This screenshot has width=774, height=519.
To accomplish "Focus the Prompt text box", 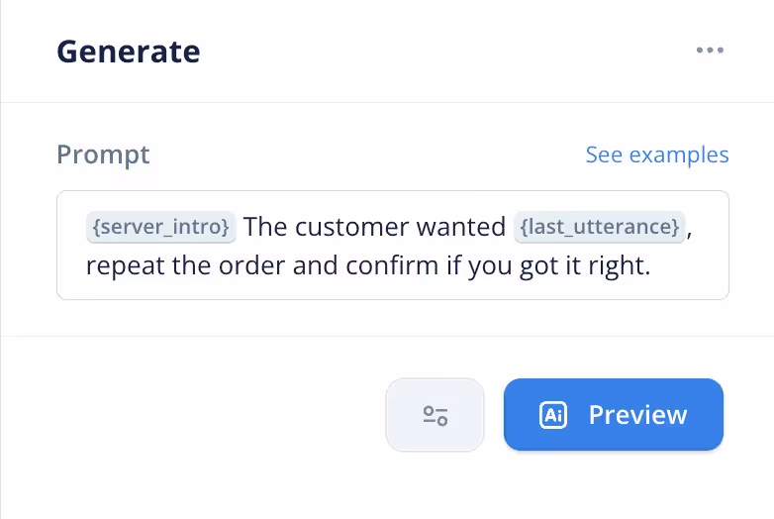I will point(393,245).
